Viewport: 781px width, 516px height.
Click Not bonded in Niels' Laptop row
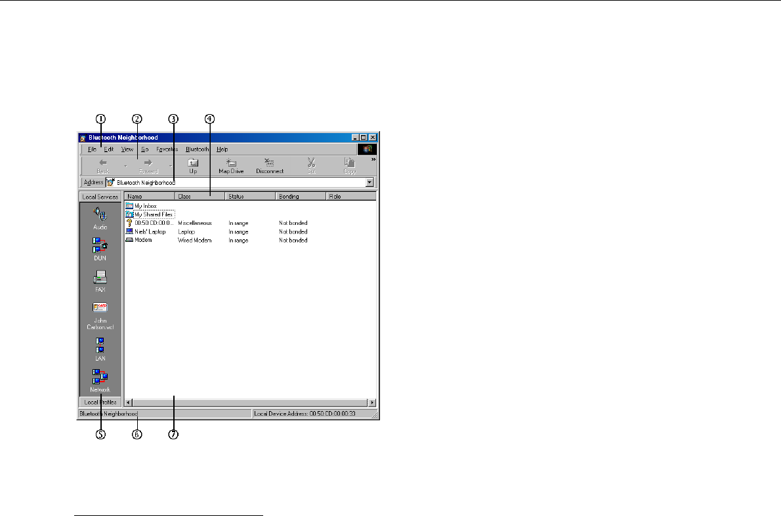pyautogui.click(x=293, y=232)
